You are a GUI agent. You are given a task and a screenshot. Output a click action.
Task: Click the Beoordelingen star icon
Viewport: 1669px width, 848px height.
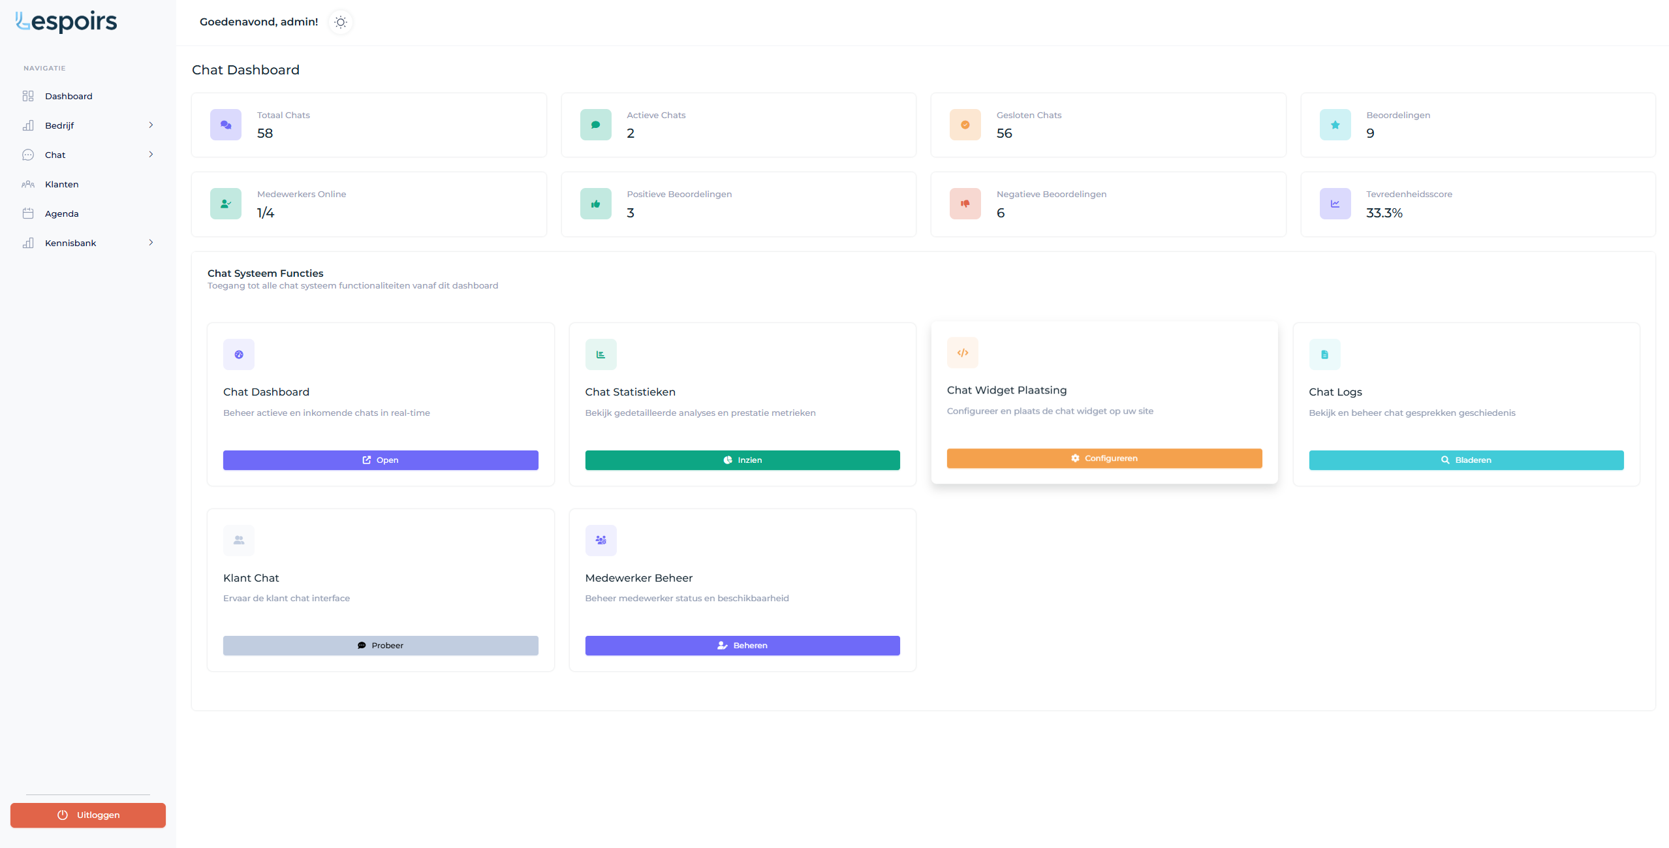[x=1335, y=125]
